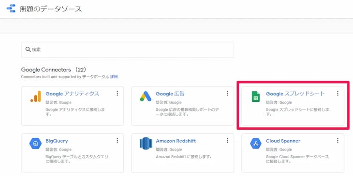The image size is (353, 176).
Task: Open more options for Google スプレッドシート
Action: click(x=338, y=93)
